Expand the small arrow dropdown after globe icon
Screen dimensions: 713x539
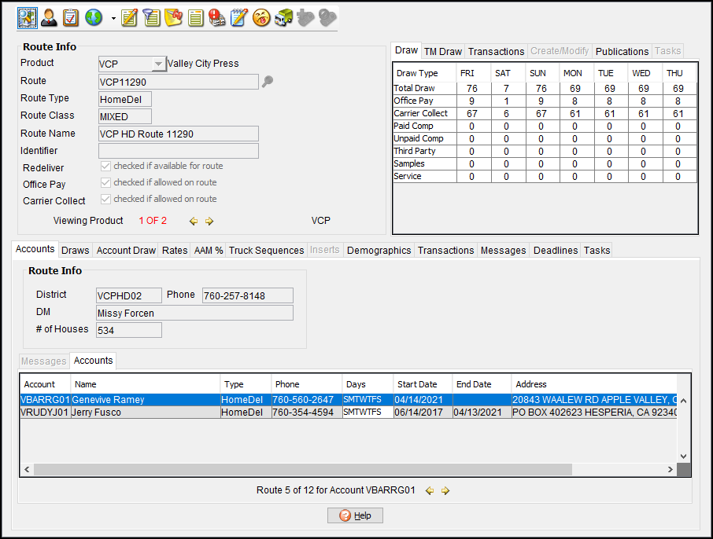click(113, 17)
